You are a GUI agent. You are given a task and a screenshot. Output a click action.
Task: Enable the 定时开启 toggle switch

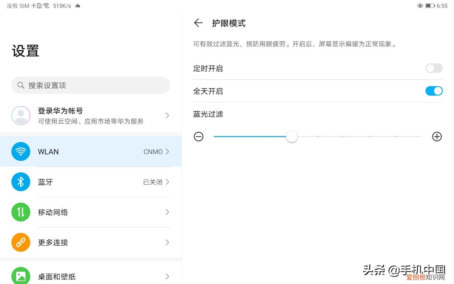tap(434, 68)
